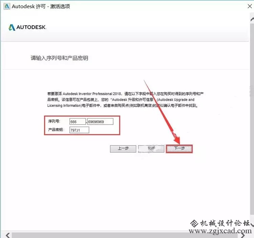The width and height of the screenshot is (254, 238).
Task: Click the 上一步 (Back) button
Action: pos(123,149)
